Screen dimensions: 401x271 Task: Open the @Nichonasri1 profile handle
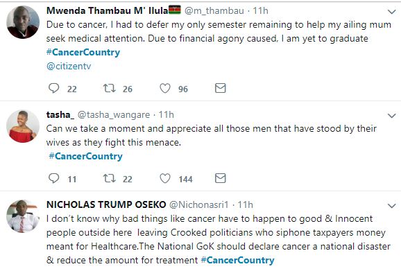[x=198, y=205]
